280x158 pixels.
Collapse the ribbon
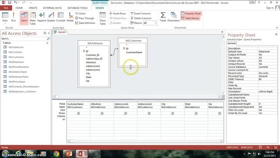(277, 28)
